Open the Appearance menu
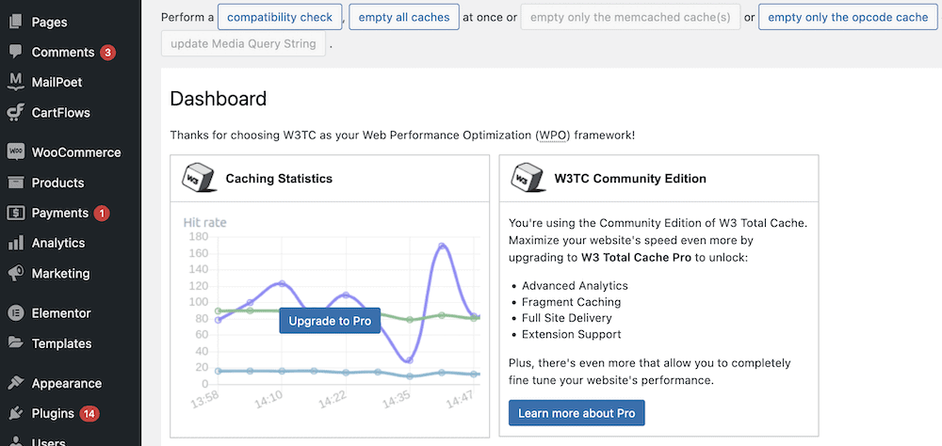942x446 pixels. (x=67, y=384)
